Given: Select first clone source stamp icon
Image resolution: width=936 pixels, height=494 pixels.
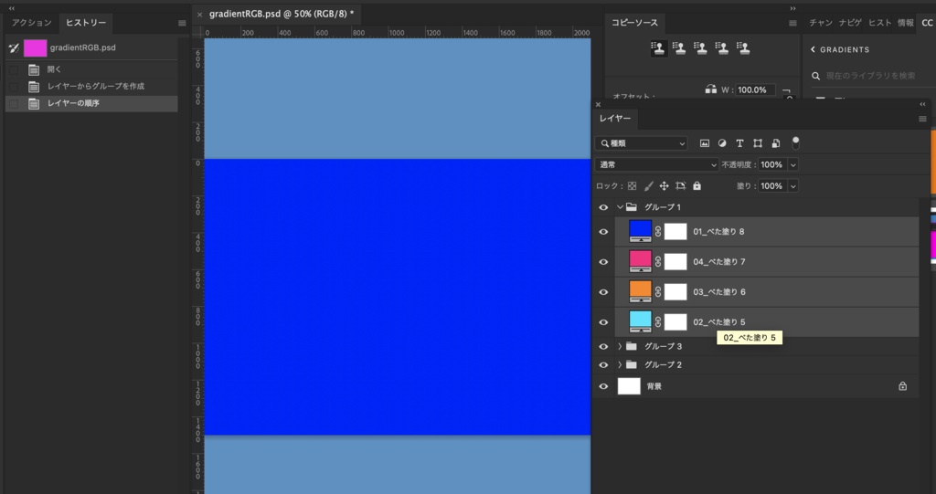Looking at the screenshot, I should coord(658,48).
